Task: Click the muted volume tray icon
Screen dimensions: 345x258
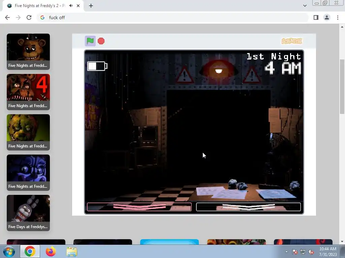Action: 311,252
